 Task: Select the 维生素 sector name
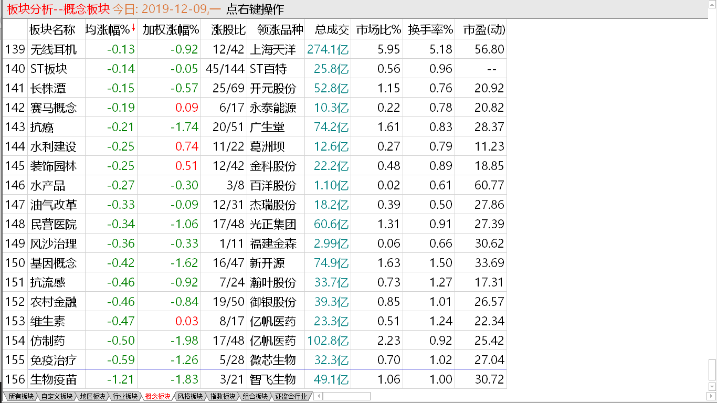(48, 321)
